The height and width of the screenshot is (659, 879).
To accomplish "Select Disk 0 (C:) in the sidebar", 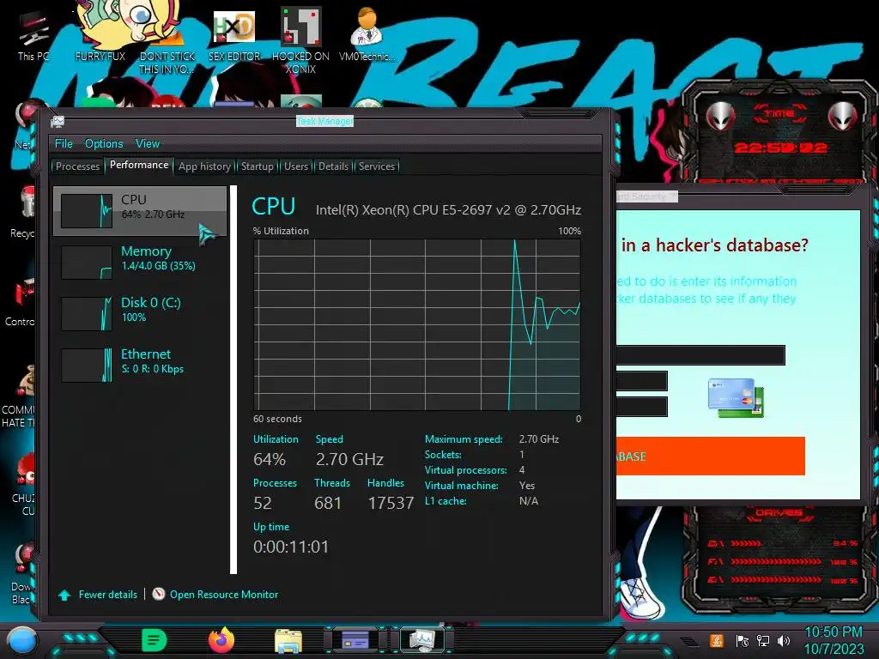I will pos(140,313).
